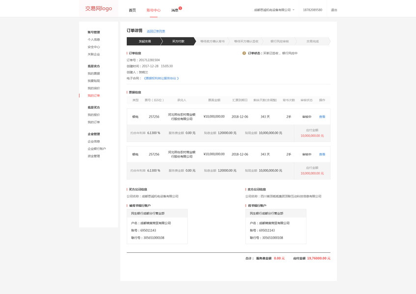Click the 等待卖方确认背书 progress step
This screenshot has height=294, width=416.
pos(212,41)
